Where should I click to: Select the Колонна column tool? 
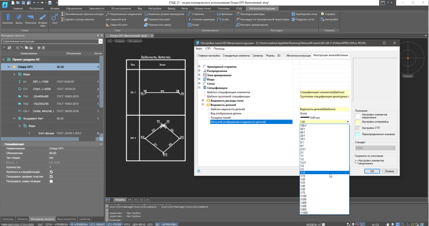8,19
